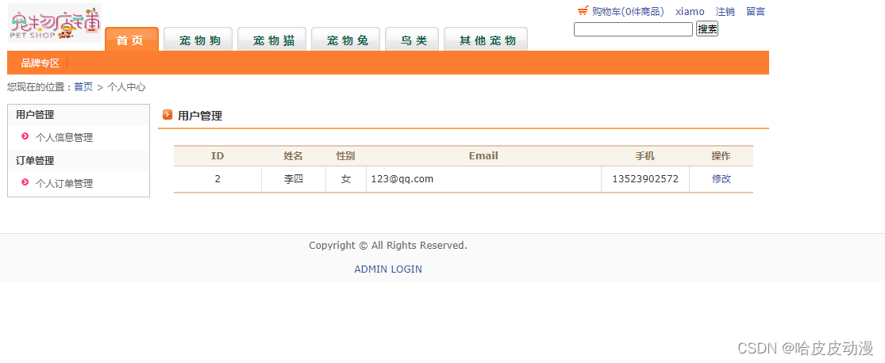
Task: Click the 订单管理 sidebar section header
Action: click(35, 161)
